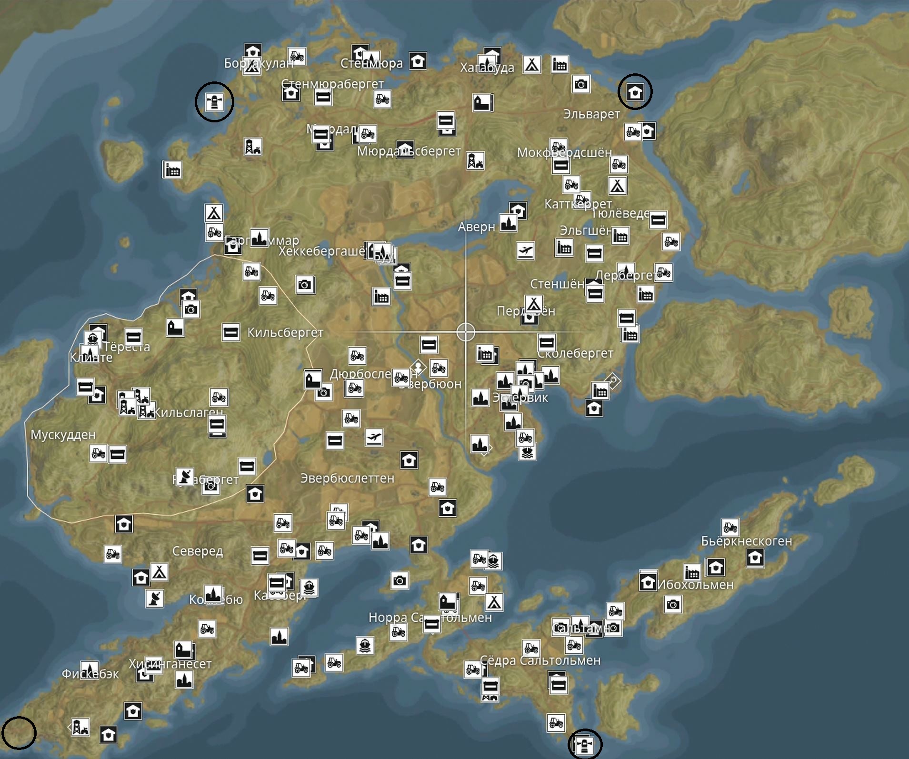
Task: Select the Эльварет map label
Action: click(x=591, y=114)
